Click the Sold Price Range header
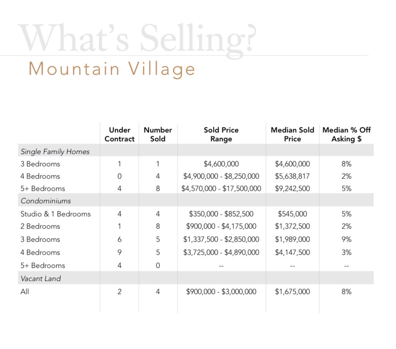This screenshot has width=396, height=349. coord(221,134)
